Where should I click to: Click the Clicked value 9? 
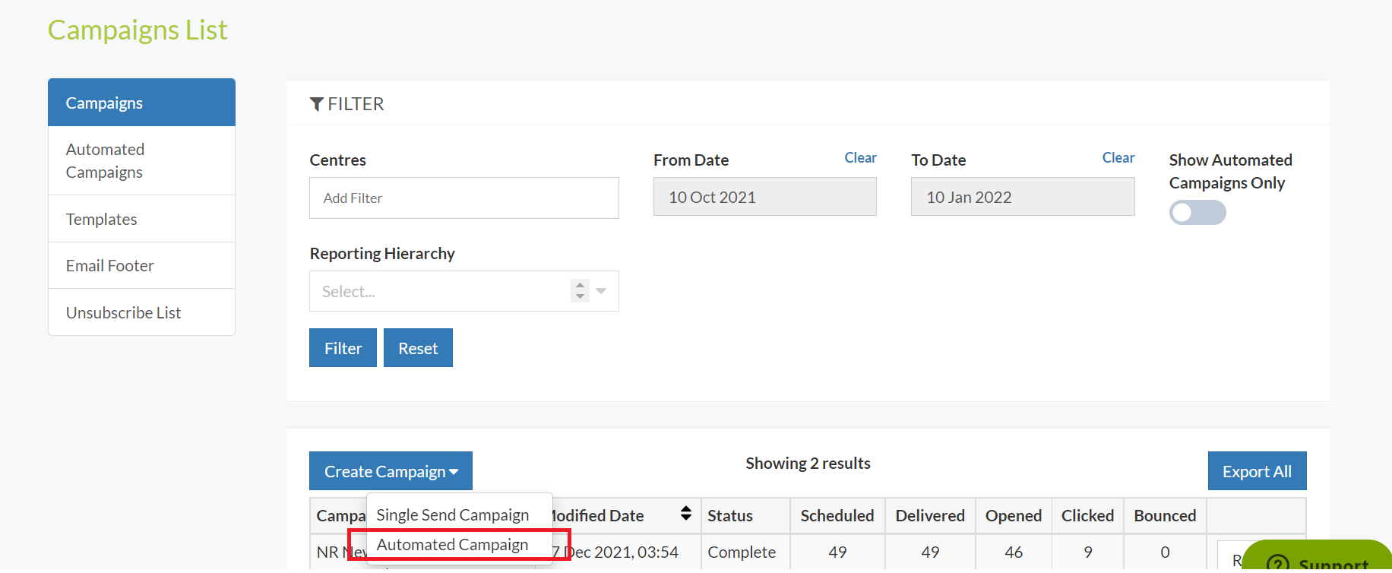click(1088, 552)
